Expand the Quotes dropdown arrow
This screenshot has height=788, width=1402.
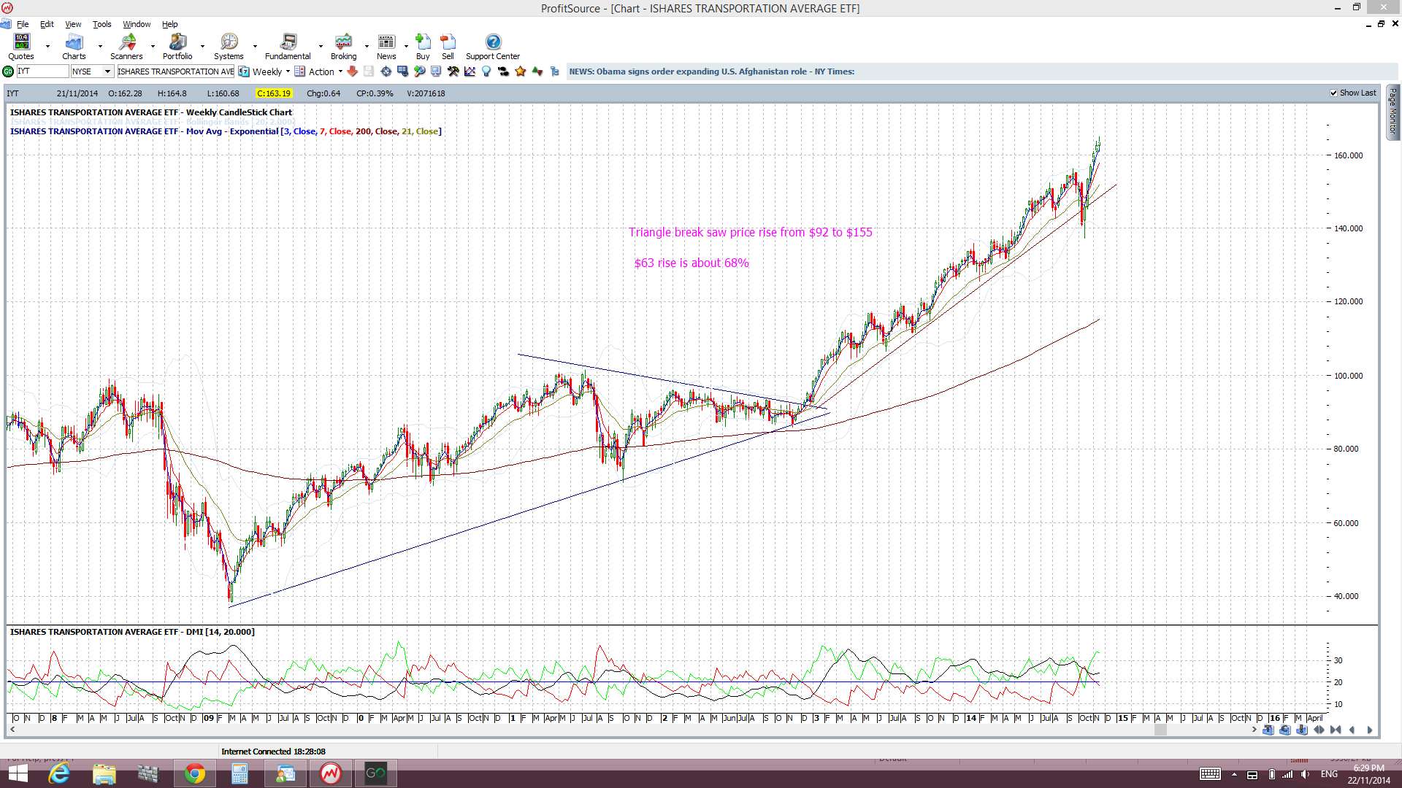coord(47,47)
